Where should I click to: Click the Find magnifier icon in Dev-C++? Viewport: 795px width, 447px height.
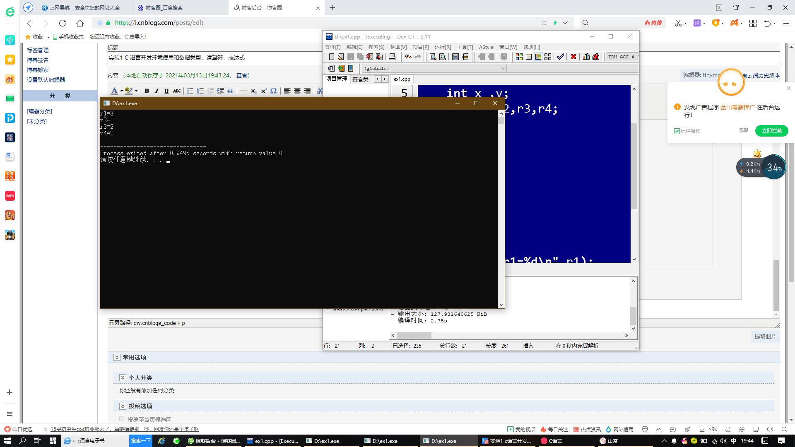click(x=433, y=57)
